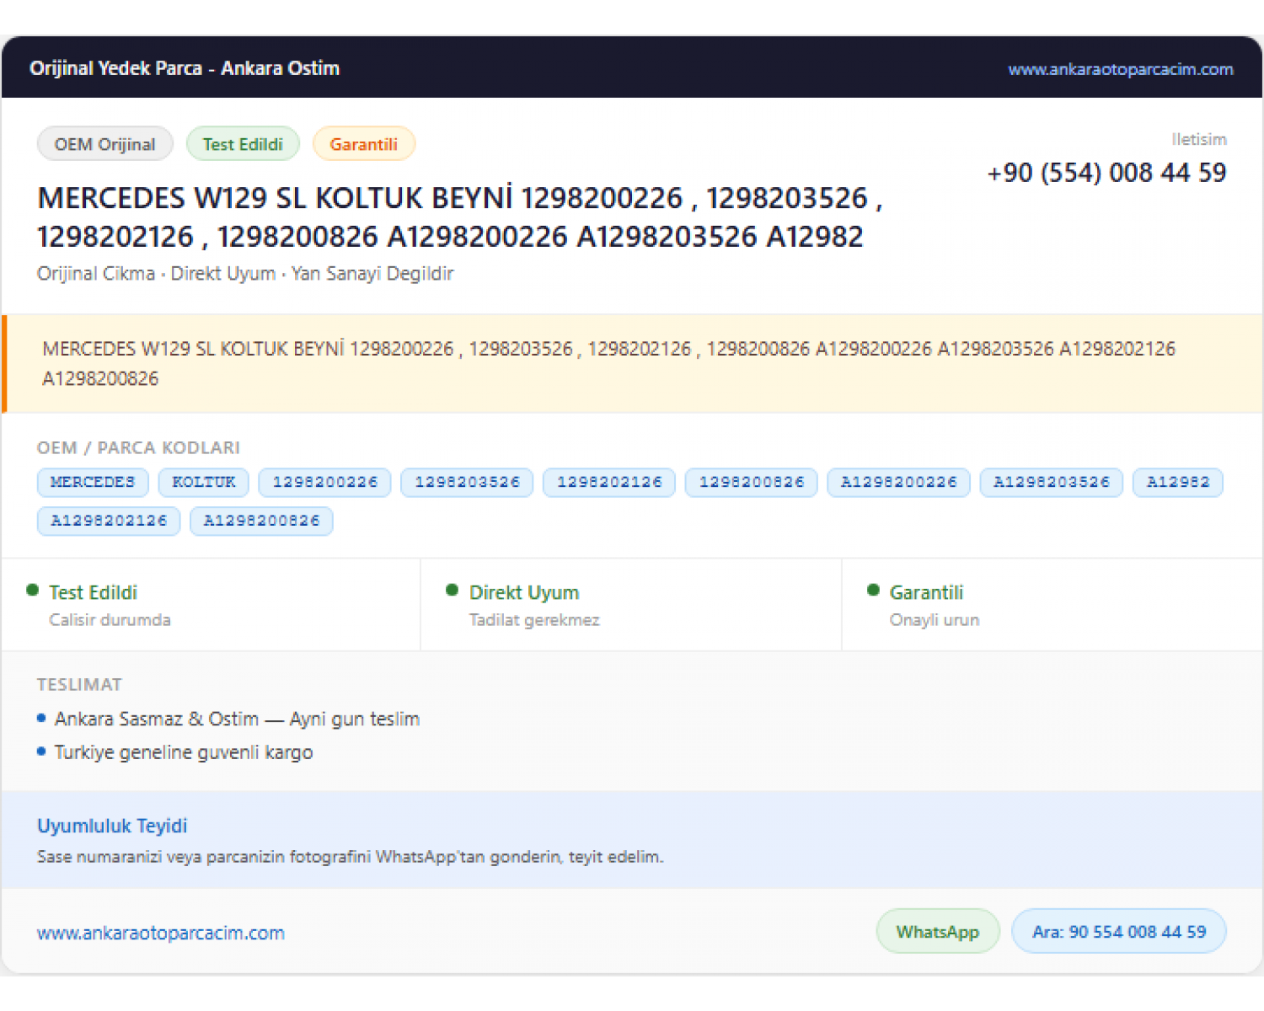Select the 1298202126 code chip
This screenshot has height=1011, width=1264.
pos(609,482)
